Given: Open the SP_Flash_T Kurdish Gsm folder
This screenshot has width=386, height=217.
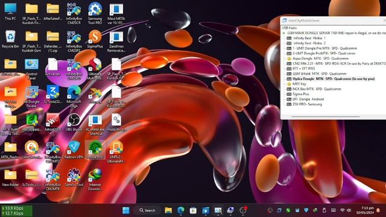Looking at the screenshot, I should 31,41.
